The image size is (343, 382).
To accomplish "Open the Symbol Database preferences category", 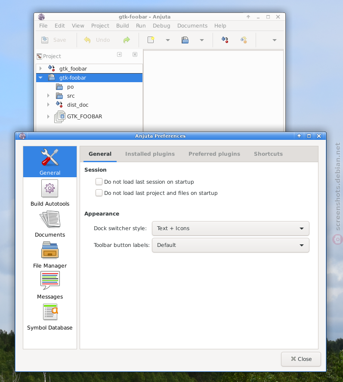I will pos(50,317).
